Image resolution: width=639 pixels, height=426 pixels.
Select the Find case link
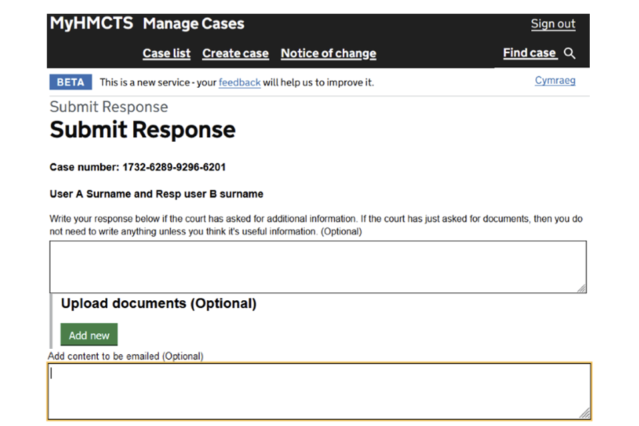[529, 53]
